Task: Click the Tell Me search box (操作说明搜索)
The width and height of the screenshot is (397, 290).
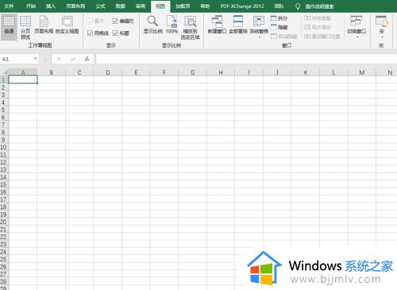Action: click(x=319, y=6)
